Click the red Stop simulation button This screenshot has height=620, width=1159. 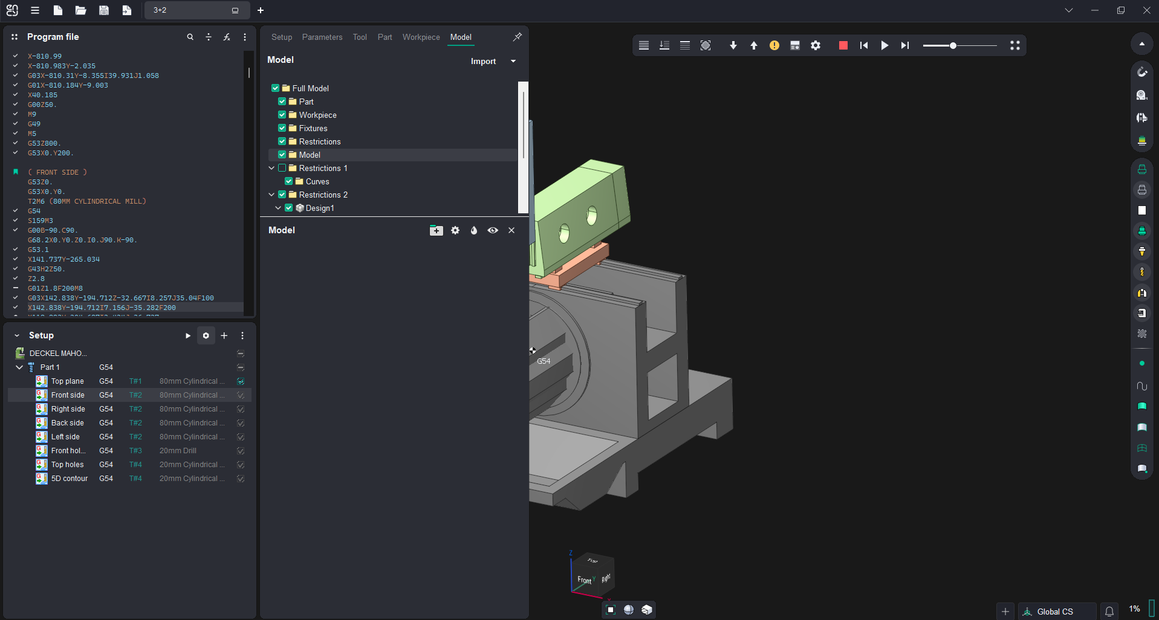click(x=843, y=45)
